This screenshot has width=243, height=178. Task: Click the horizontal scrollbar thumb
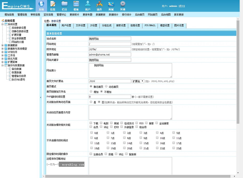point(138,176)
